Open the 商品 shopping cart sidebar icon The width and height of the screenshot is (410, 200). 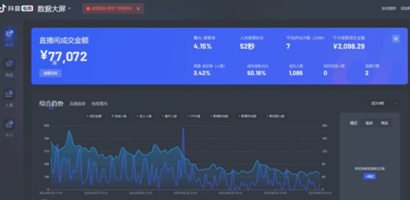tap(9, 64)
